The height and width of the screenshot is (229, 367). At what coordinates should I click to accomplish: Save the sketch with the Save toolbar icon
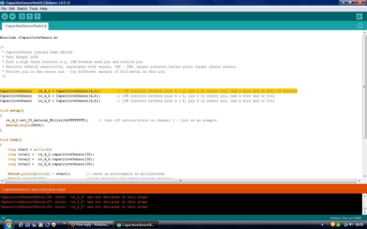point(38,16)
